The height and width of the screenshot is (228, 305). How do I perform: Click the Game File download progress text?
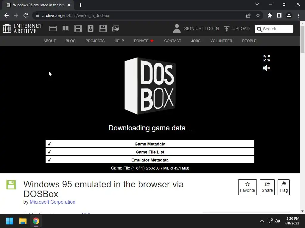(150, 168)
